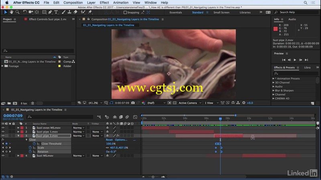Expand the Suzi oven MS.mov layer
Image resolution: width=321 pixels, height=180 pixels.
pyautogui.click(x=18, y=128)
